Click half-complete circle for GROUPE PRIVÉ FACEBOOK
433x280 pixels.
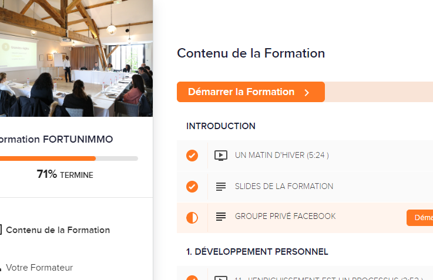[x=192, y=218]
